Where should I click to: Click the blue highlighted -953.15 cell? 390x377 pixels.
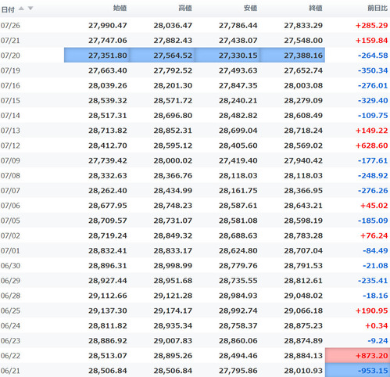(x=357, y=370)
